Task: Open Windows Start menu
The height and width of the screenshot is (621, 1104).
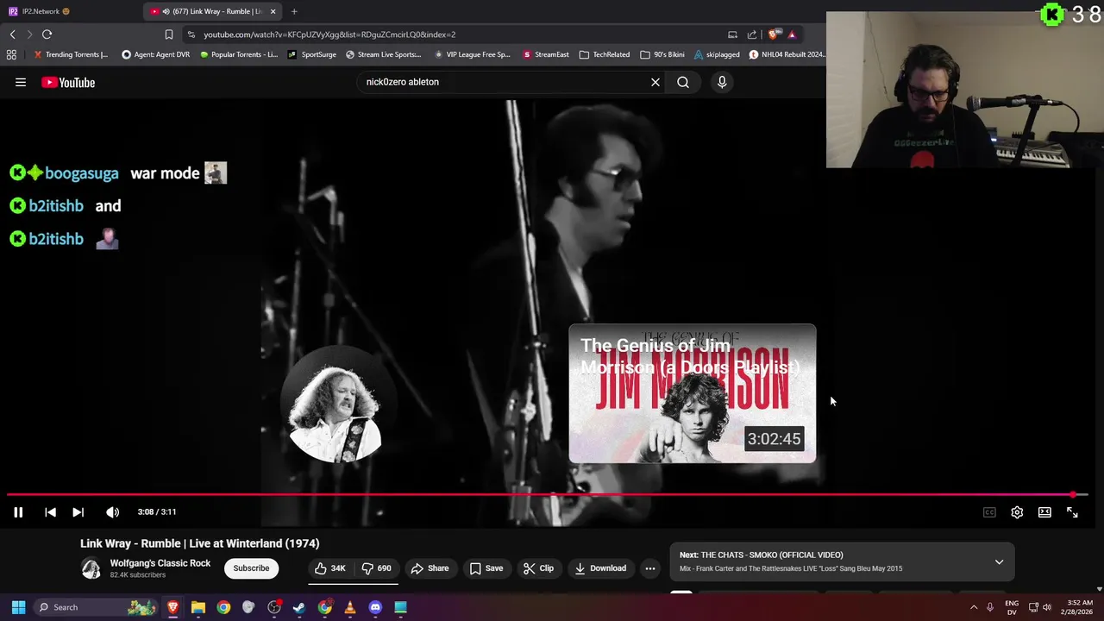Action: [x=18, y=607]
